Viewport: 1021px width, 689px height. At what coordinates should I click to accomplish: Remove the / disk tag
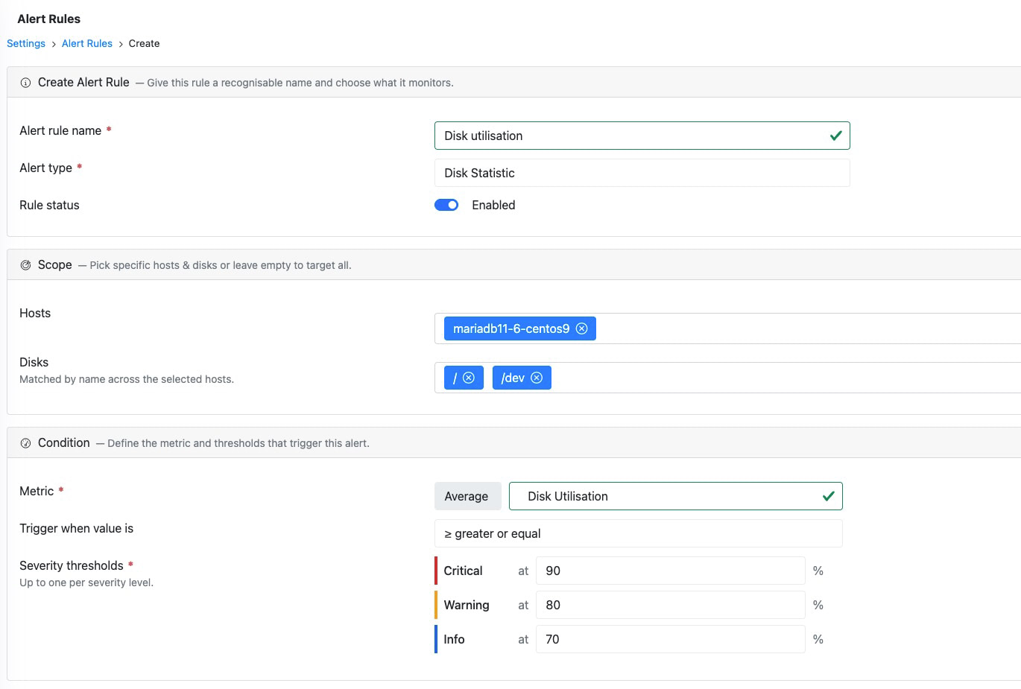click(469, 378)
